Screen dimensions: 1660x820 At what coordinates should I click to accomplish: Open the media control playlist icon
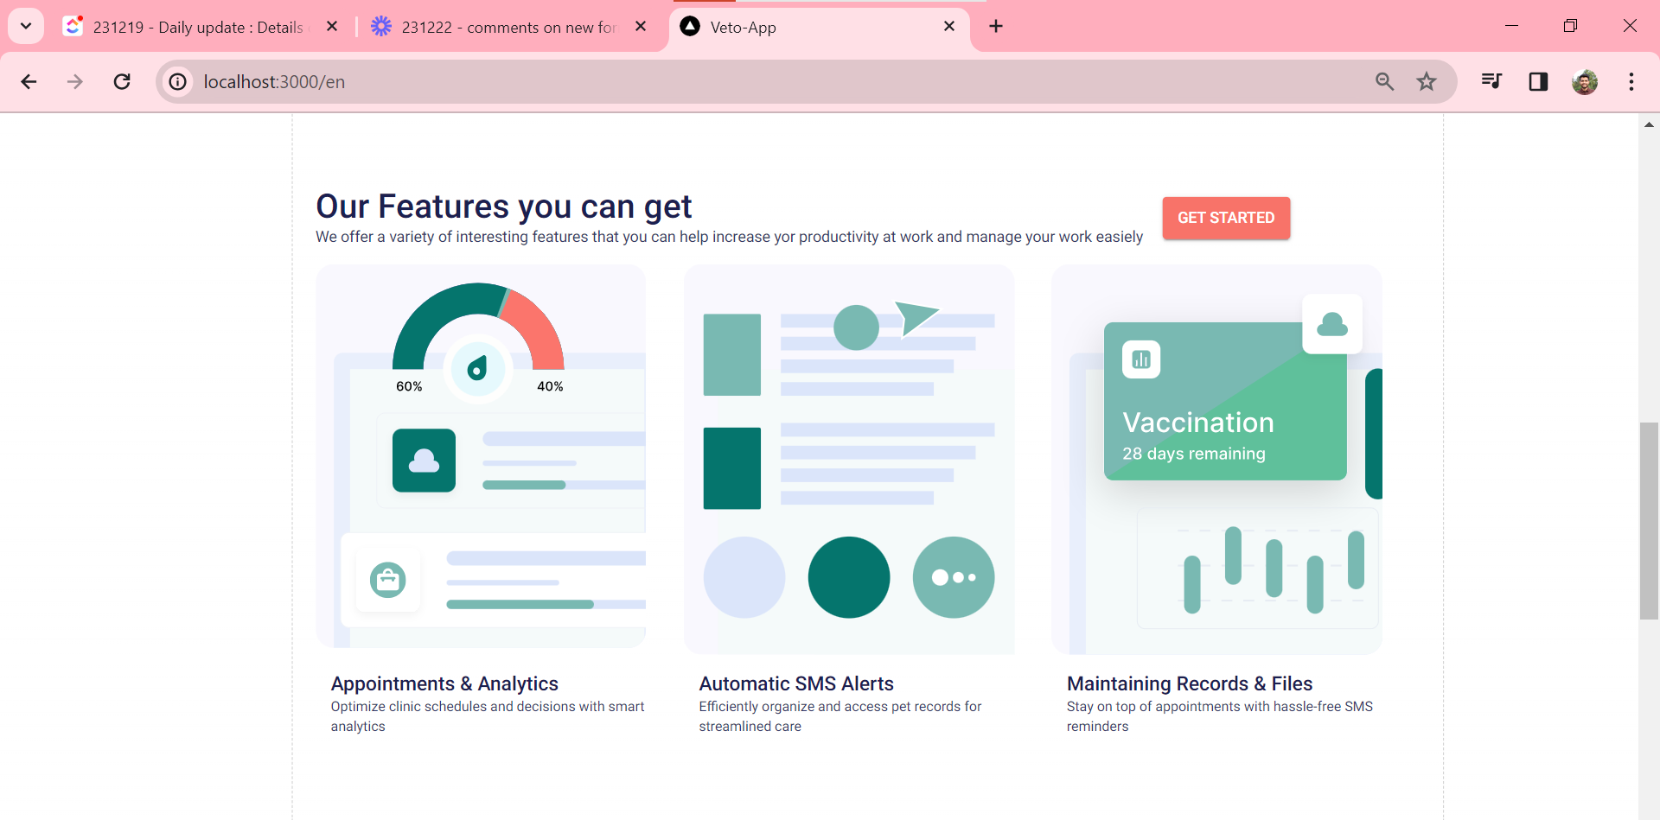[x=1491, y=81]
